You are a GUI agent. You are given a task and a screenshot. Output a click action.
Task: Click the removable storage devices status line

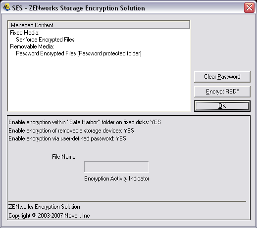[71, 131]
